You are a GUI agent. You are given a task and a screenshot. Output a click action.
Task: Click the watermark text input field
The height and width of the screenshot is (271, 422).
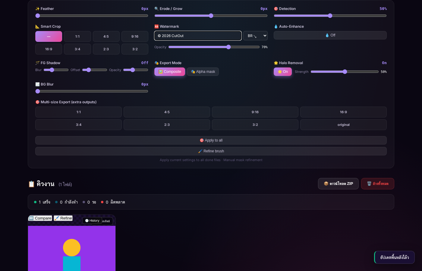pos(198,36)
